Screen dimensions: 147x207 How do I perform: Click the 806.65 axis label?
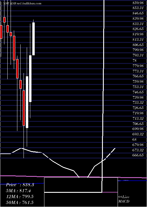coord(138,45)
